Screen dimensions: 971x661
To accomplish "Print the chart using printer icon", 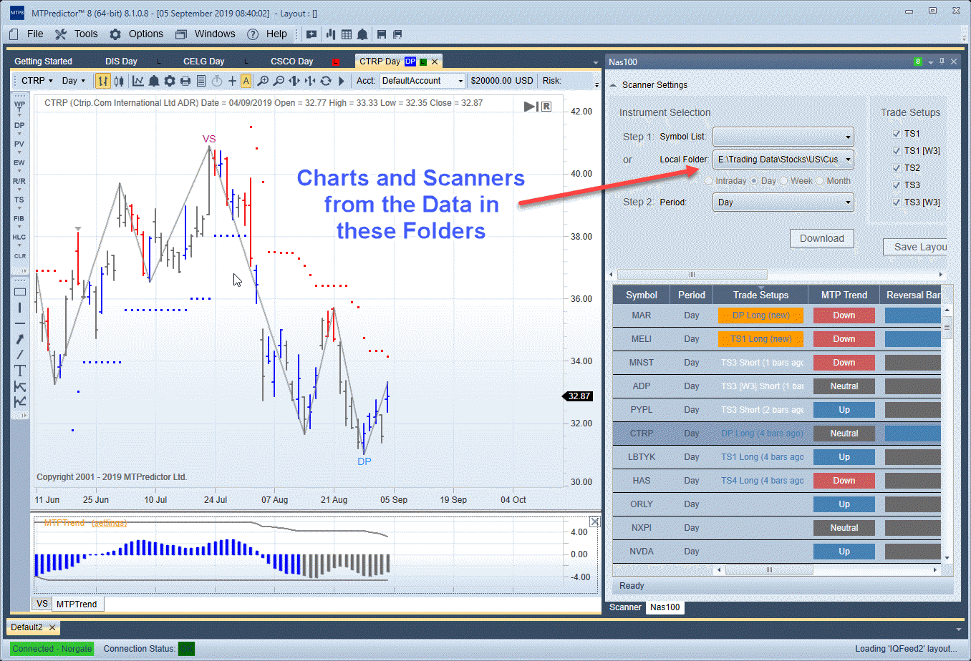I will [x=185, y=81].
